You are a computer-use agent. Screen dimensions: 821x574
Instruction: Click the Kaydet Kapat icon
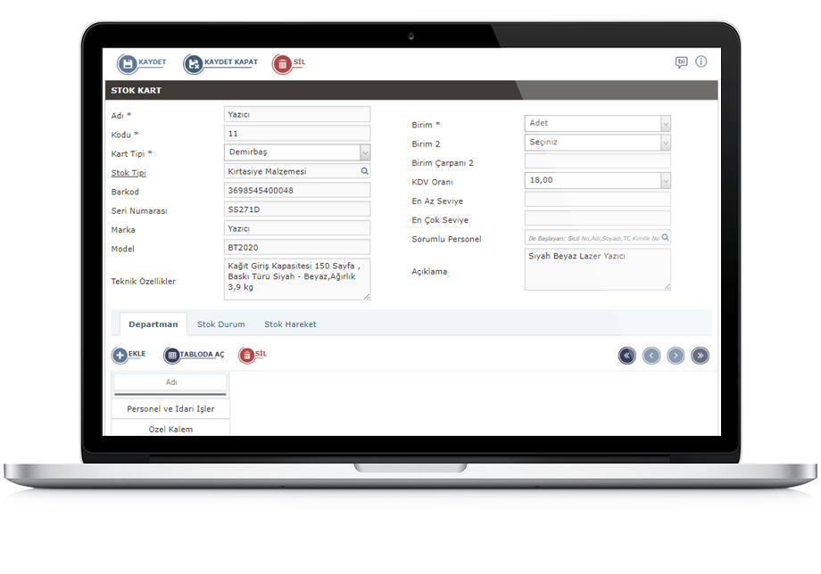(194, 64)
